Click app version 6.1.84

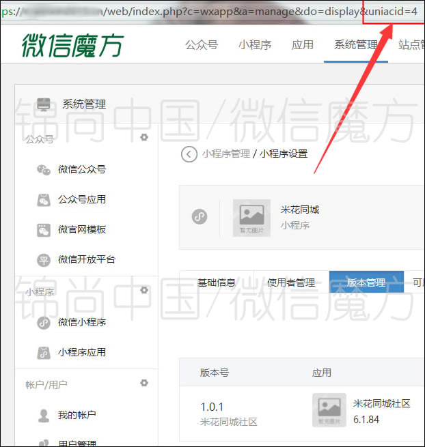tap(366, 420)
